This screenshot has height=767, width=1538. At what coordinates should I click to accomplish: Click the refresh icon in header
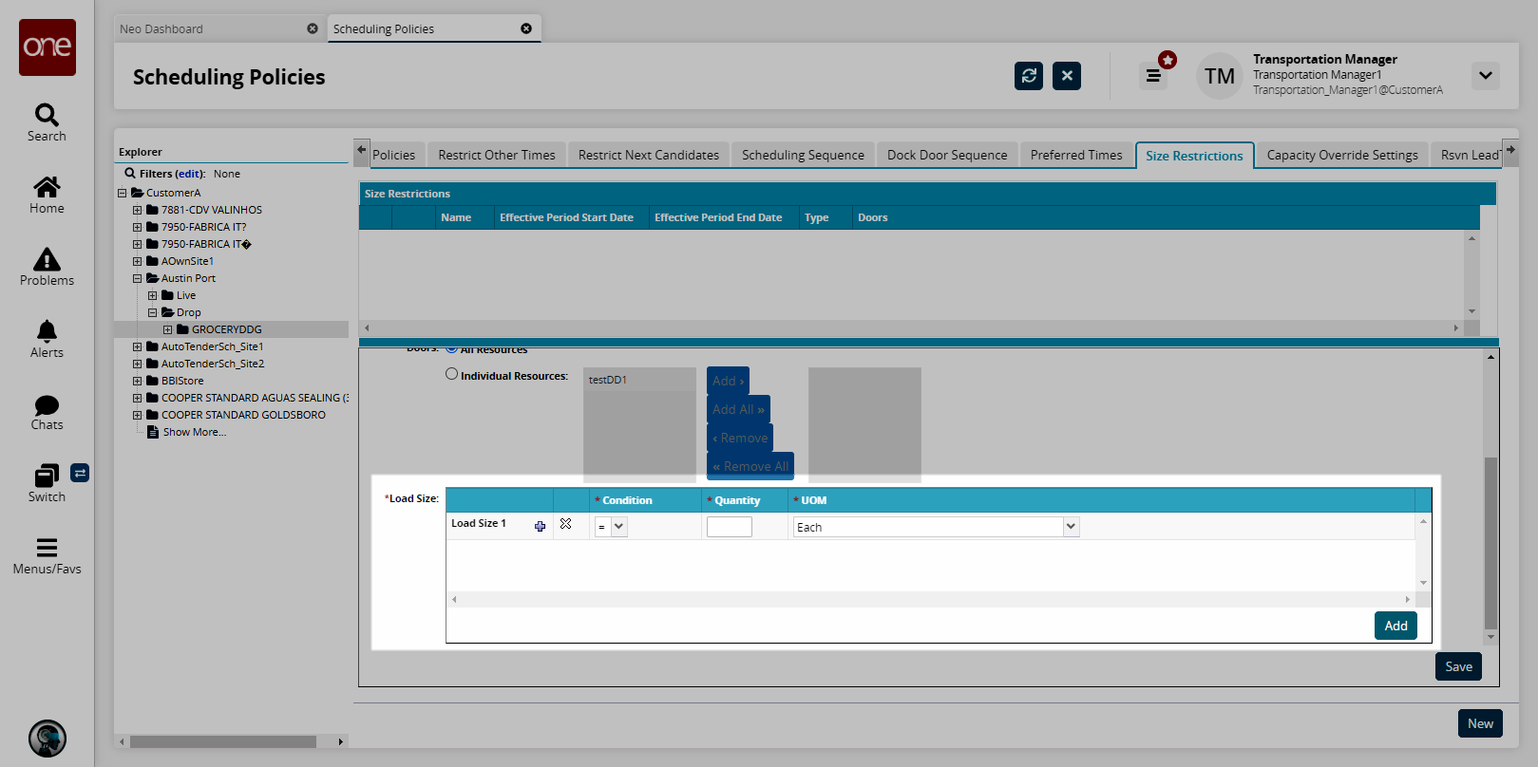[1029, 76]
